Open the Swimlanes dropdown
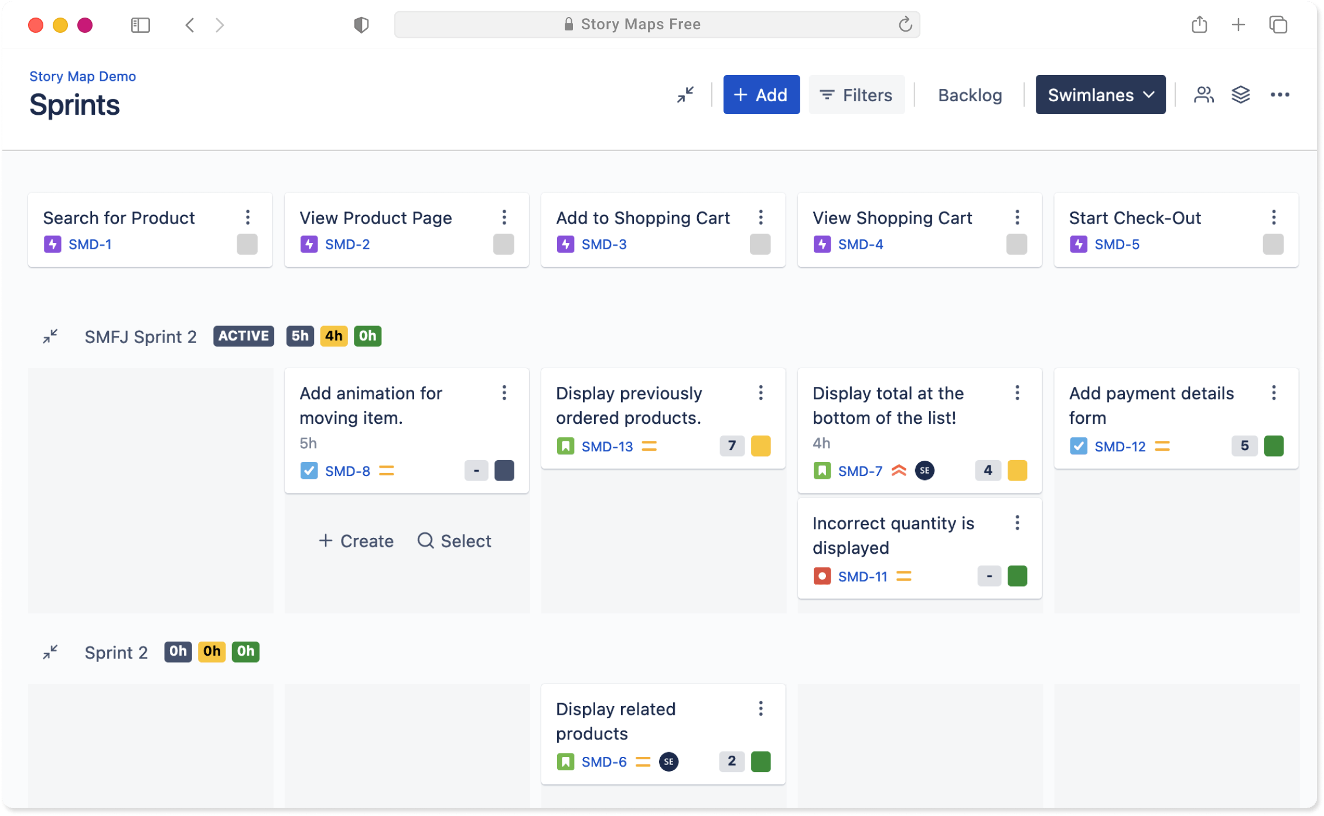 coord(1100,95)
